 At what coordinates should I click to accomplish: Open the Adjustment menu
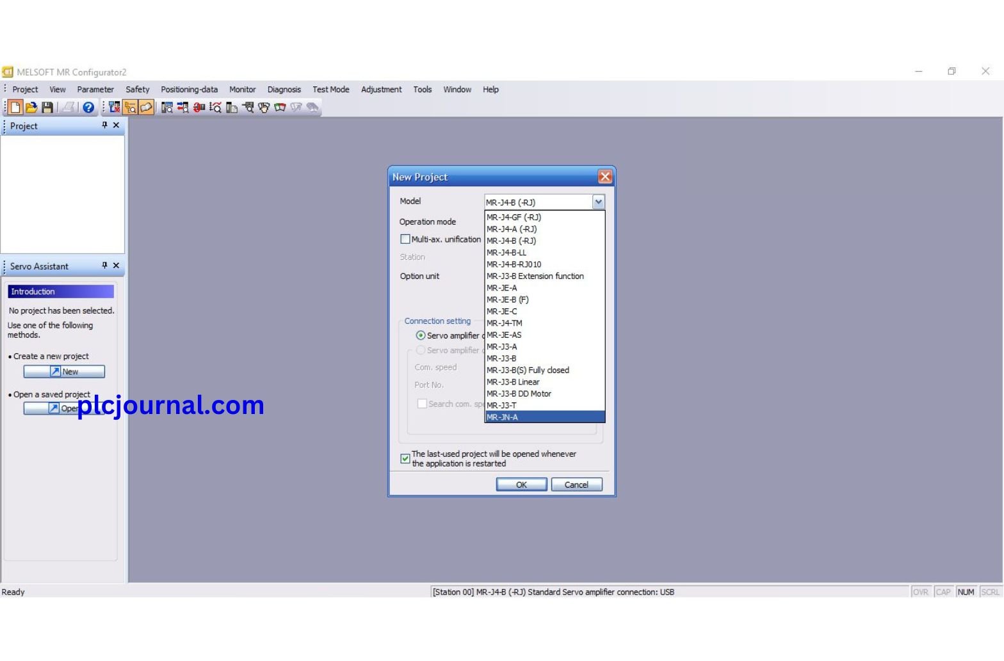click(x=382, y=90)
